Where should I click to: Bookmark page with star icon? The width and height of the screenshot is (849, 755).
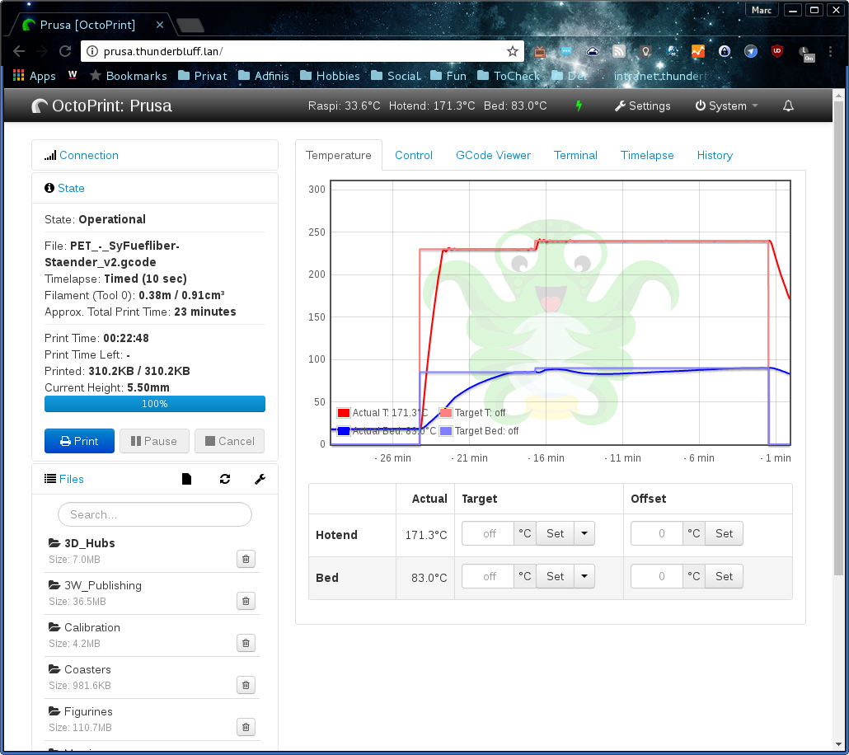[512, 51]
